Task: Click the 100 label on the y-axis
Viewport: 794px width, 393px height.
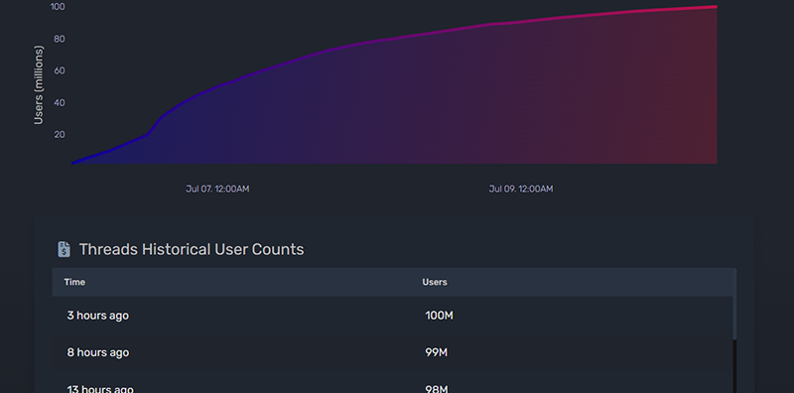Action: pyautogui.click(x=58, y=7)
